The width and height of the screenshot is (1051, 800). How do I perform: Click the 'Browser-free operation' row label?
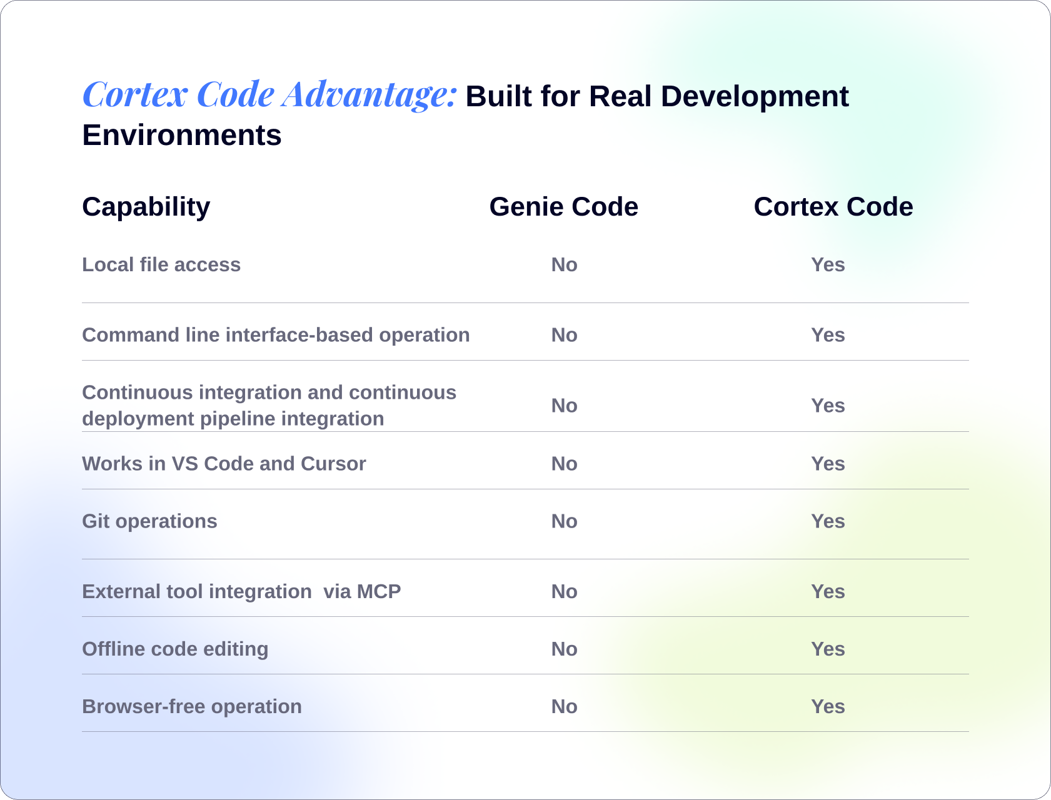192,706
